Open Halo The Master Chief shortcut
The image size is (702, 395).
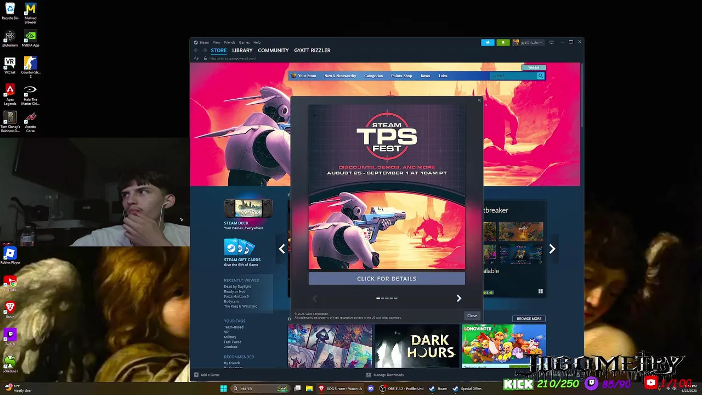(x=30, y=94)
